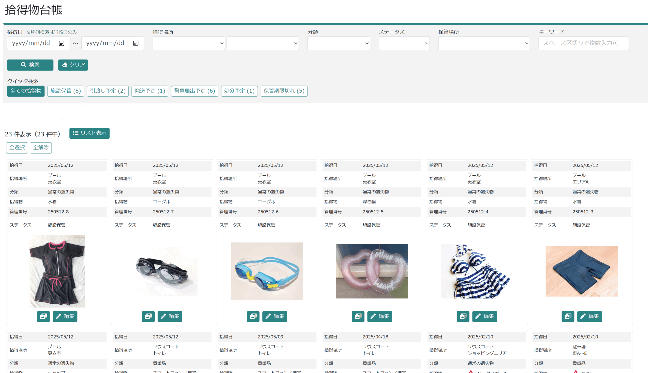Image resolution: width=651 pixels, height=373 pixels.
Task: Open image gallery icon on item 250512-4
Action: (x=463, y=316)
